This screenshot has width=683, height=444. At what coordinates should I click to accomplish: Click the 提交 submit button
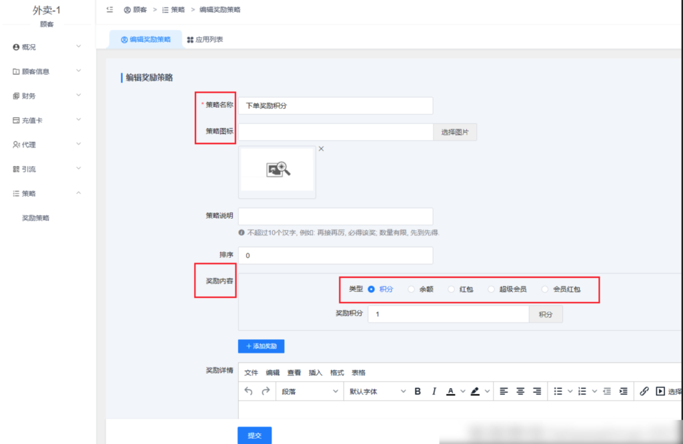(254, 435)
